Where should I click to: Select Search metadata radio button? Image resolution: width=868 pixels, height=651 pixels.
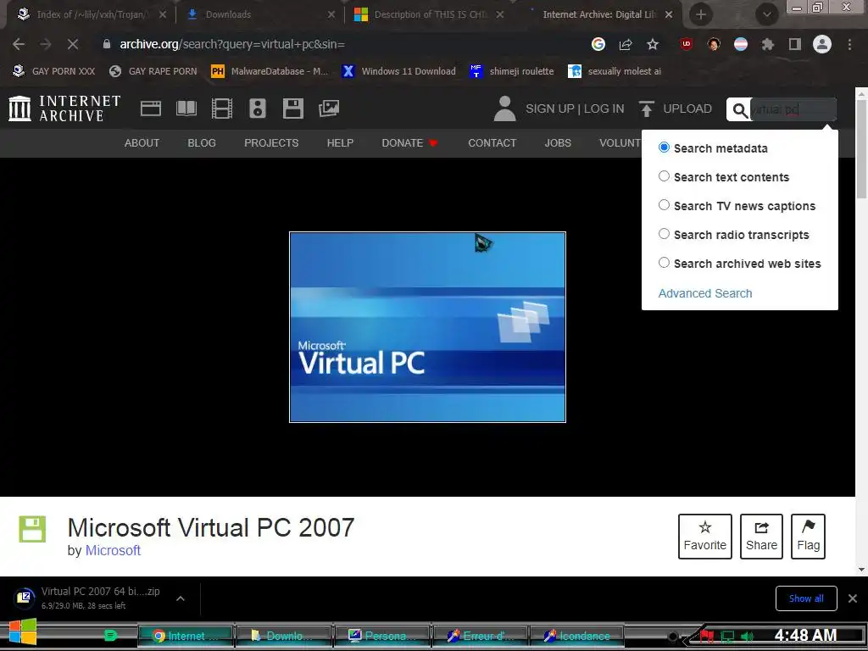[664, 147]
